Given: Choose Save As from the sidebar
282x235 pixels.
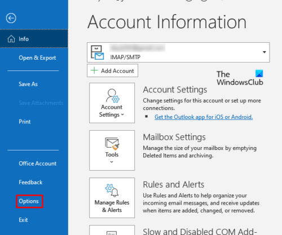Looking at the screenshot, I should pyautogui.click(x=28, y=84).
